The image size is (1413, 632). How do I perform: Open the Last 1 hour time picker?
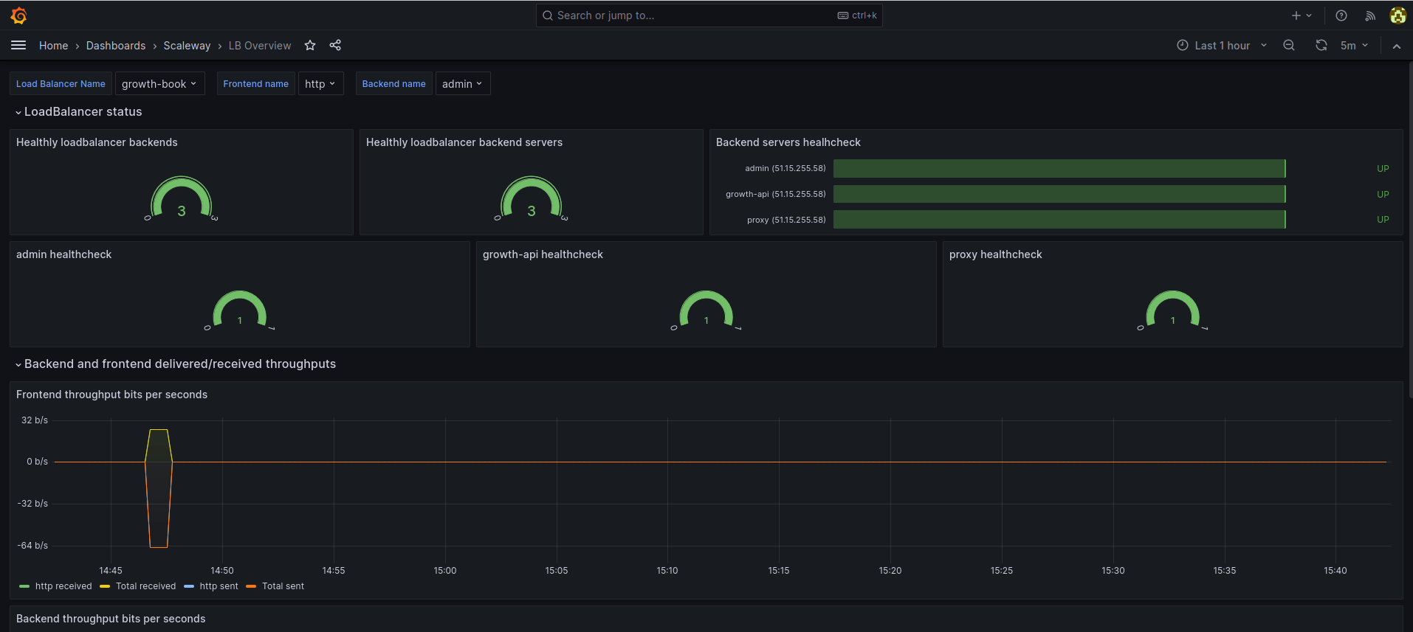(1222, 46)
